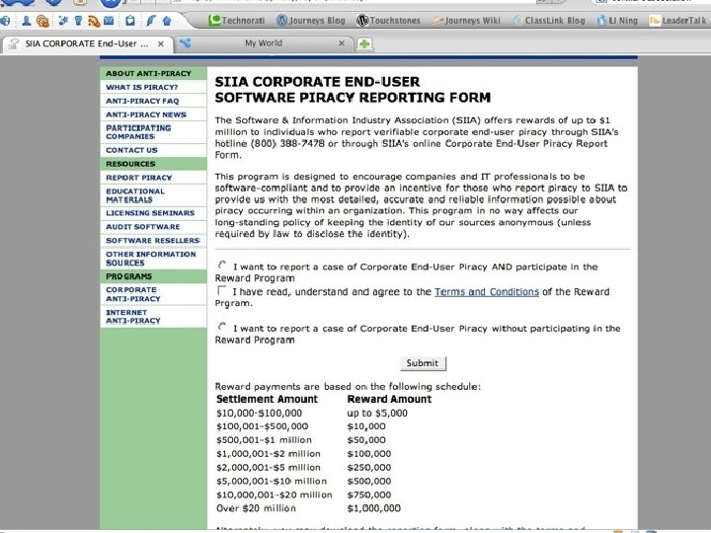711x533 pixels.
Task: Open the People sidebar person icon
Action: [x=27, y=21]
